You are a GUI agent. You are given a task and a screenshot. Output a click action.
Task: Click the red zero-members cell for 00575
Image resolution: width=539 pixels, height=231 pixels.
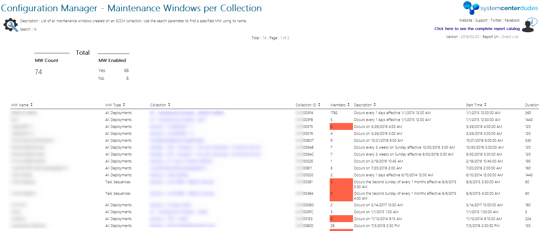coord(341,126)
